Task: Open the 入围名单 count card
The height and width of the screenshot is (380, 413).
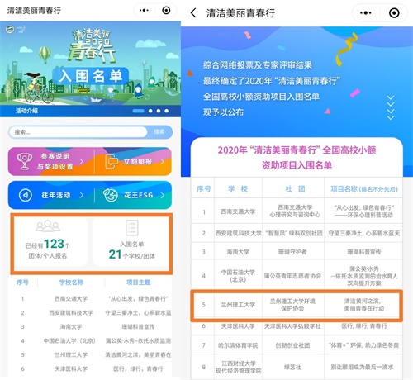Action: click(131, 242)
